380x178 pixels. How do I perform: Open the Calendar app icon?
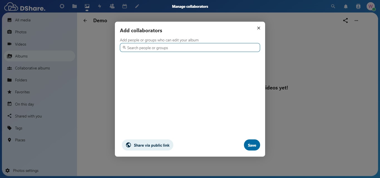coord(125,6)
